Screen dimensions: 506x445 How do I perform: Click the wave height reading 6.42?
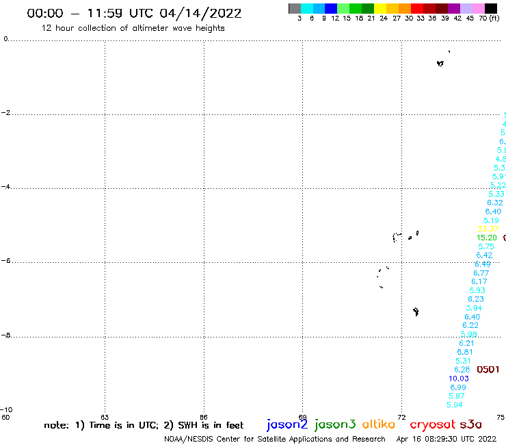pos(484,255)
